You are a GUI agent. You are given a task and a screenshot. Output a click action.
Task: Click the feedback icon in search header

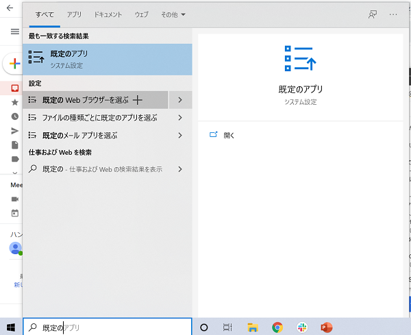point(373,14)
